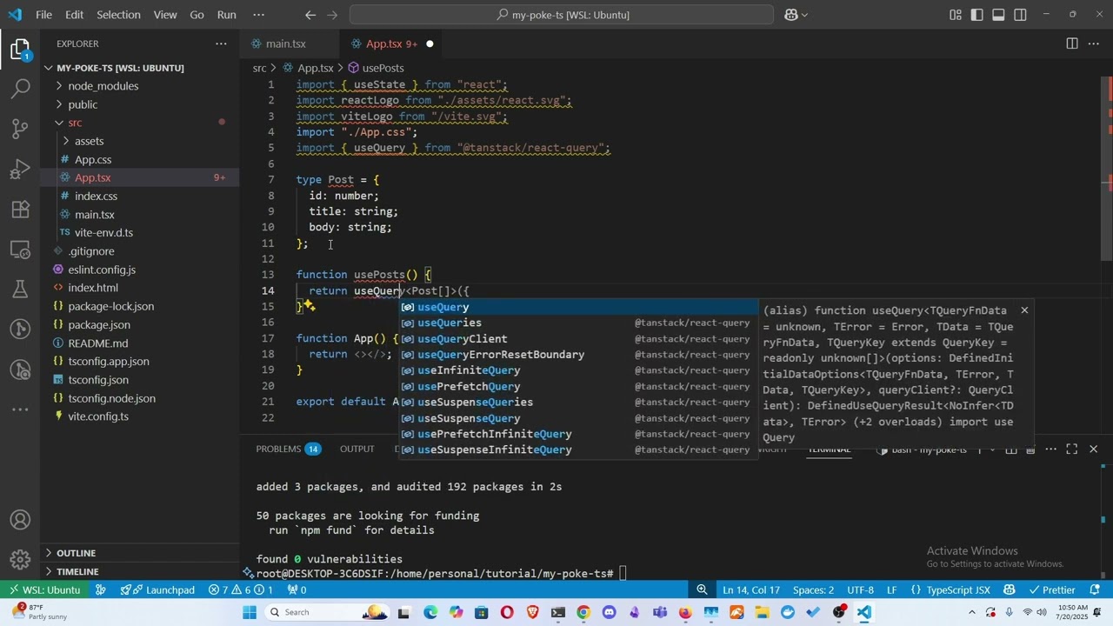Show additional views ellipsis in activity bar
The width and height of the screenshot is (1113, 626).
coord(20,409)
